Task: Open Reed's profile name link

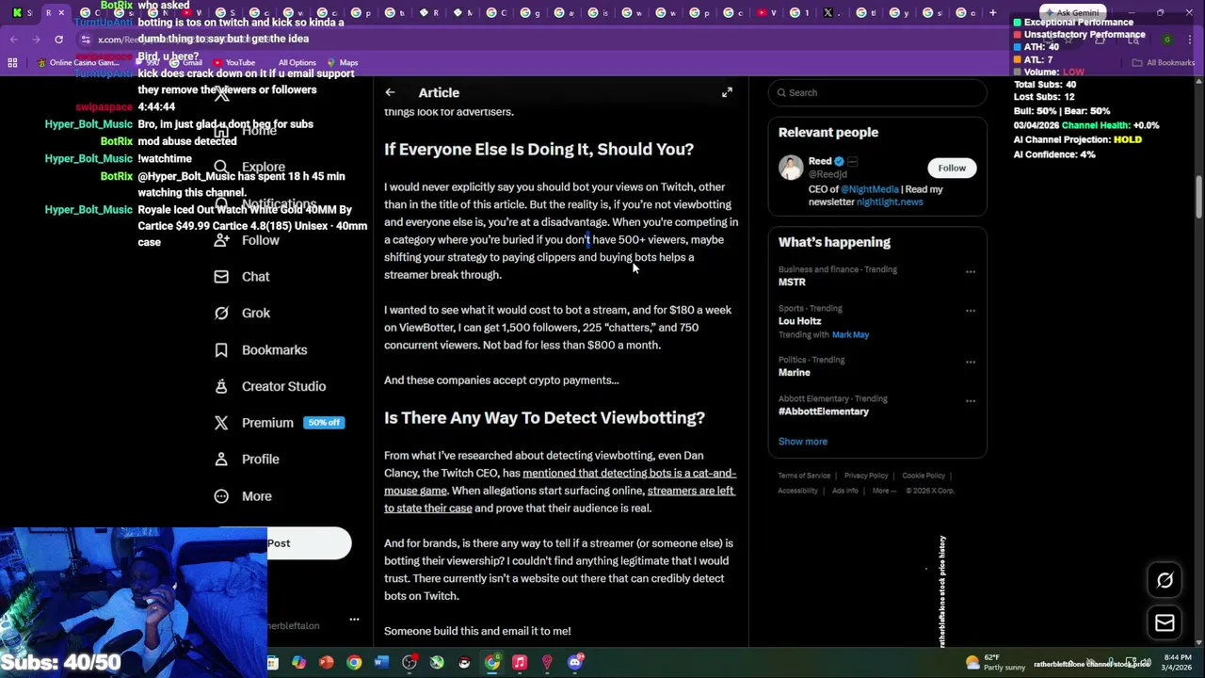Action: click(x=820, y=161)
